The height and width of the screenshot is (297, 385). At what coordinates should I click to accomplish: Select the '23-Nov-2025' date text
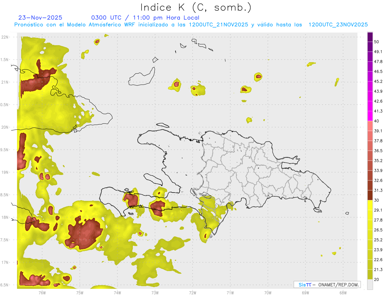[40, 18]
